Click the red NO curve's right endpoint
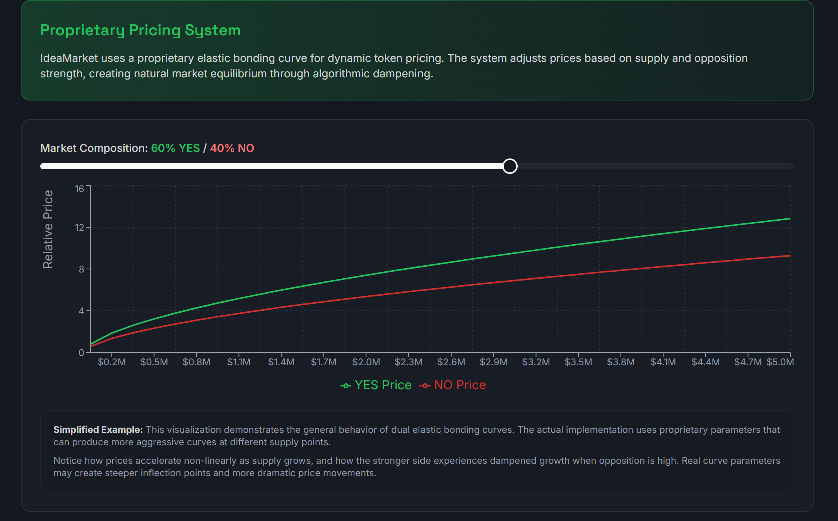 tap(789, 256)
